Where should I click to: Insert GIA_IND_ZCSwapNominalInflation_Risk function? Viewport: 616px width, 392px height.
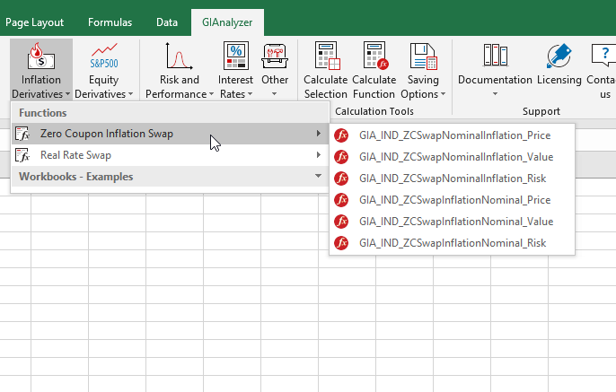tap(452, 179)
